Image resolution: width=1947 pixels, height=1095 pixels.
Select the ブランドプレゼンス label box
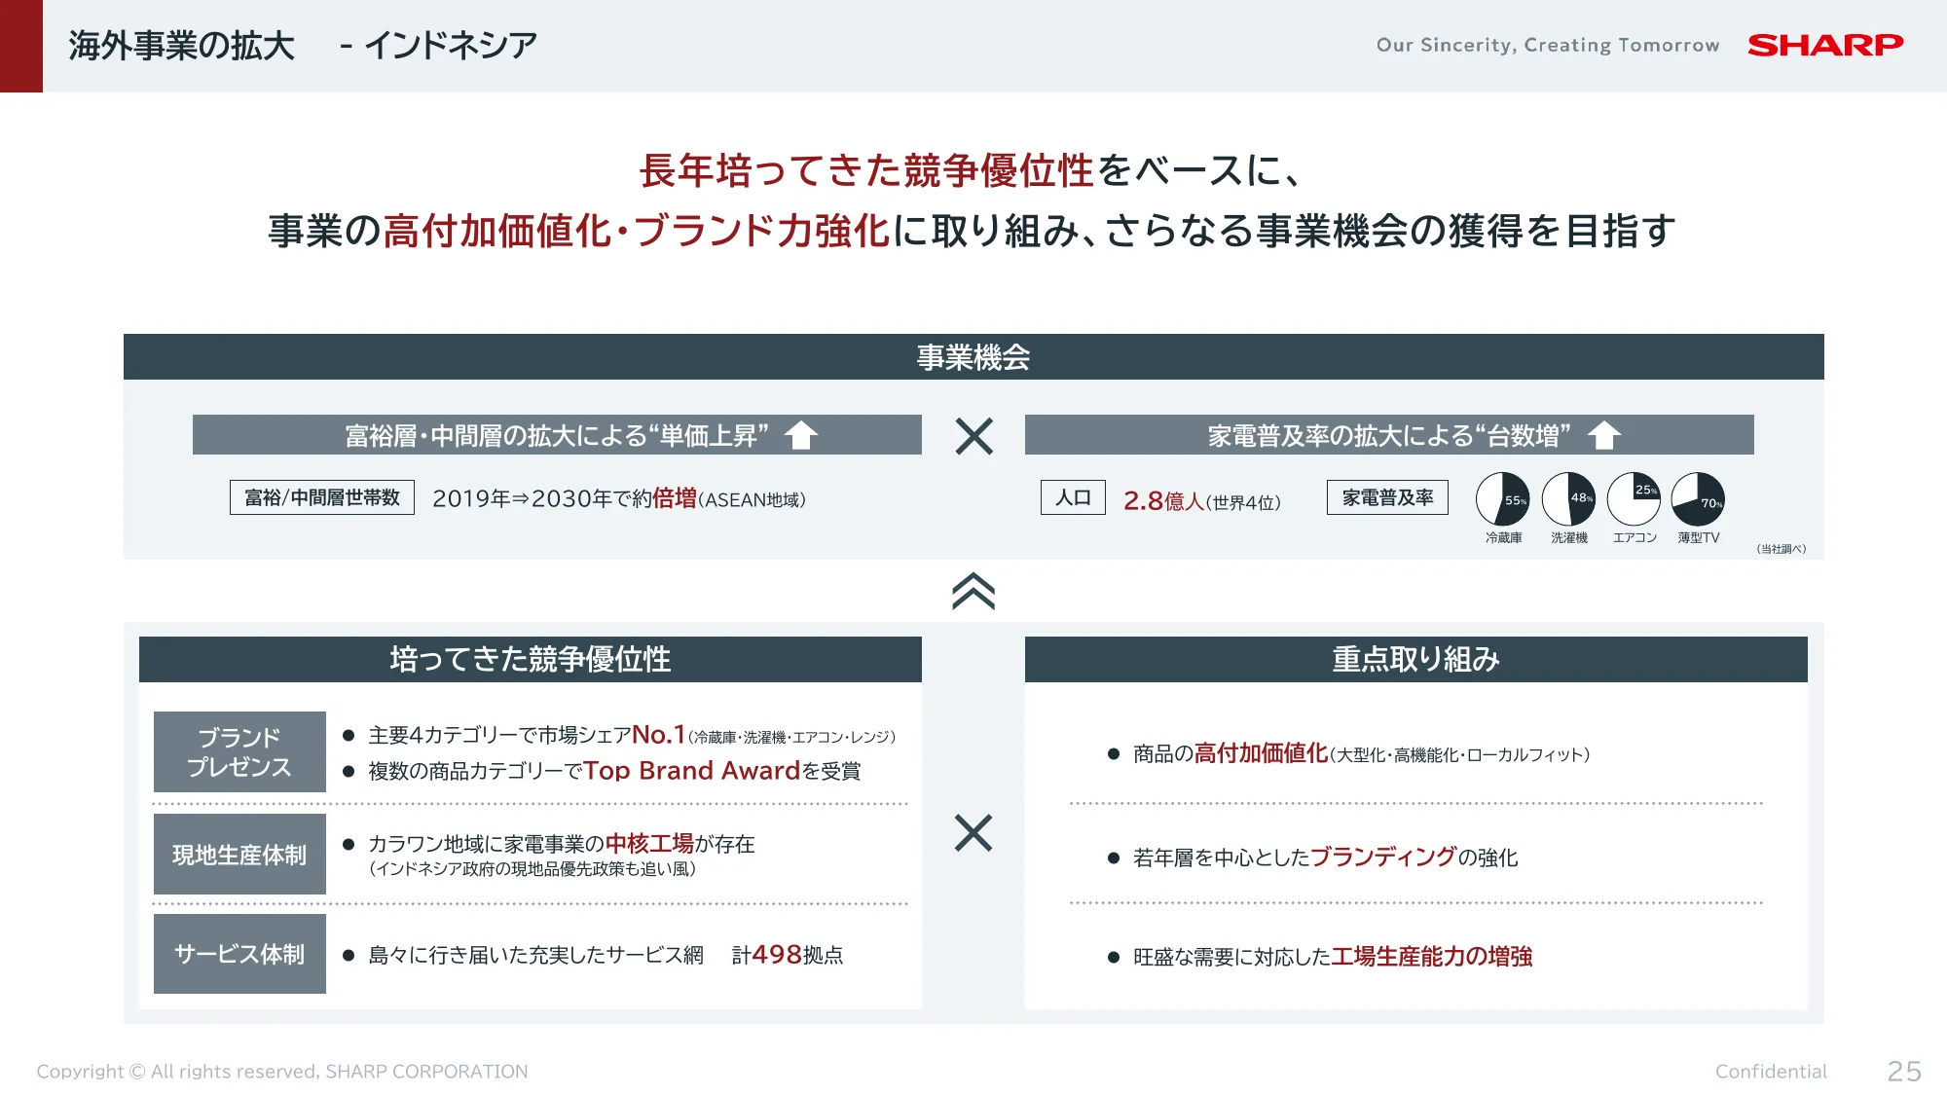click(239, 751)
